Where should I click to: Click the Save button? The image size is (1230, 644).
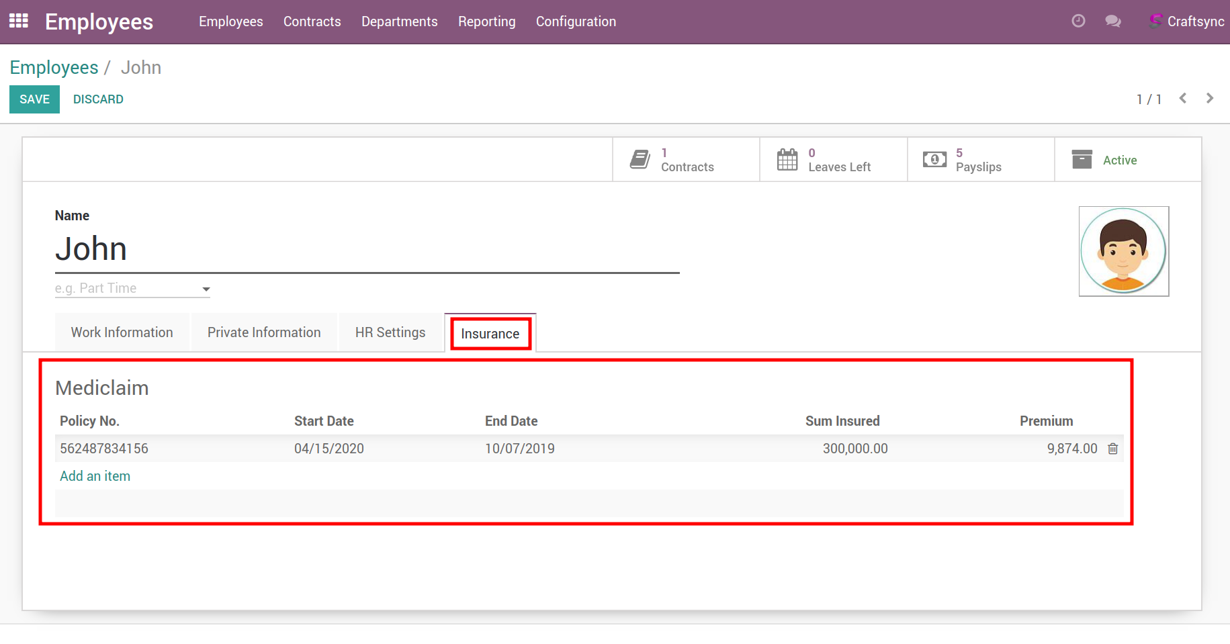click(34, 99)
